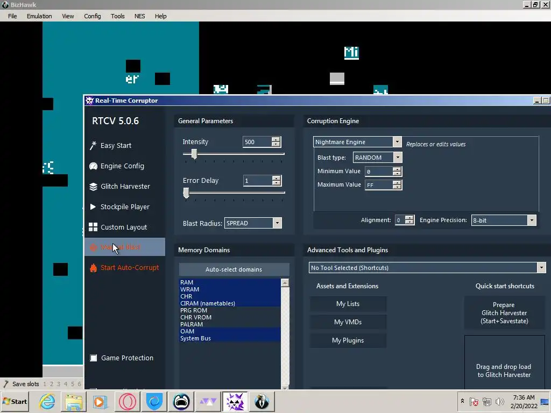Image resolution: width=551 pixels, height=413 pixels.
Task: Open the file explorer taskbar icon
Action: pos(73,401)
